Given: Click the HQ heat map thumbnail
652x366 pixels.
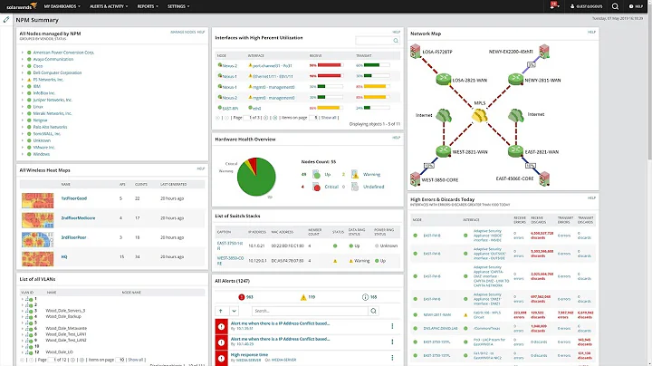Looking at the screenshot, I should click(37, 259).
